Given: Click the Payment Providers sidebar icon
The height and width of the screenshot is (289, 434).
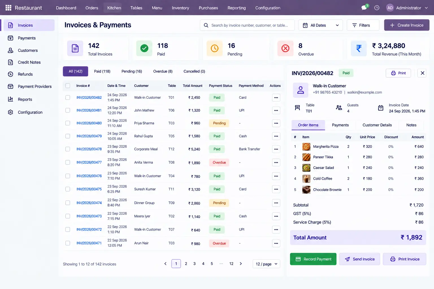Looking at the screenshot, I should tap(10, 86).
